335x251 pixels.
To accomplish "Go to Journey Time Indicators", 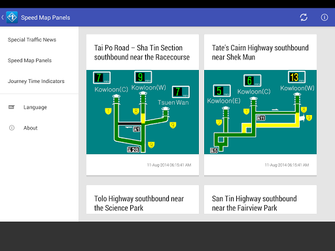I will point(36,81).
